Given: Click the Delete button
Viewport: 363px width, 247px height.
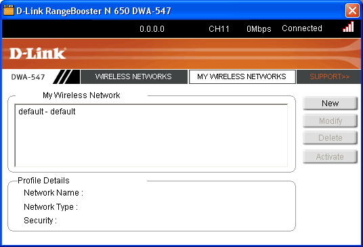Looking at the screenshot, I should (330, 138).
